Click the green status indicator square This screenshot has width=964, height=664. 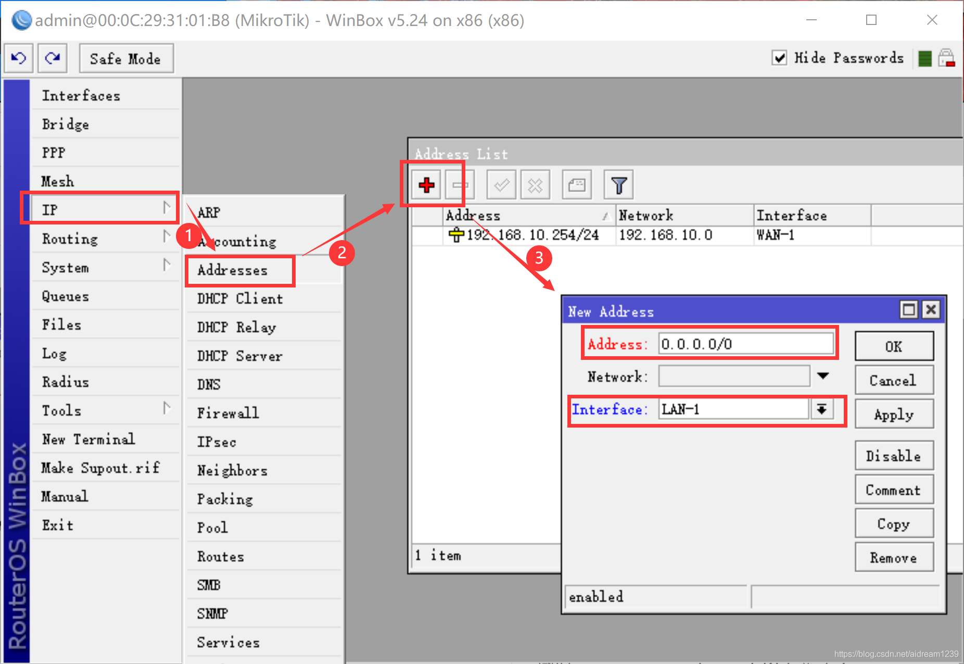coord(925,58)
